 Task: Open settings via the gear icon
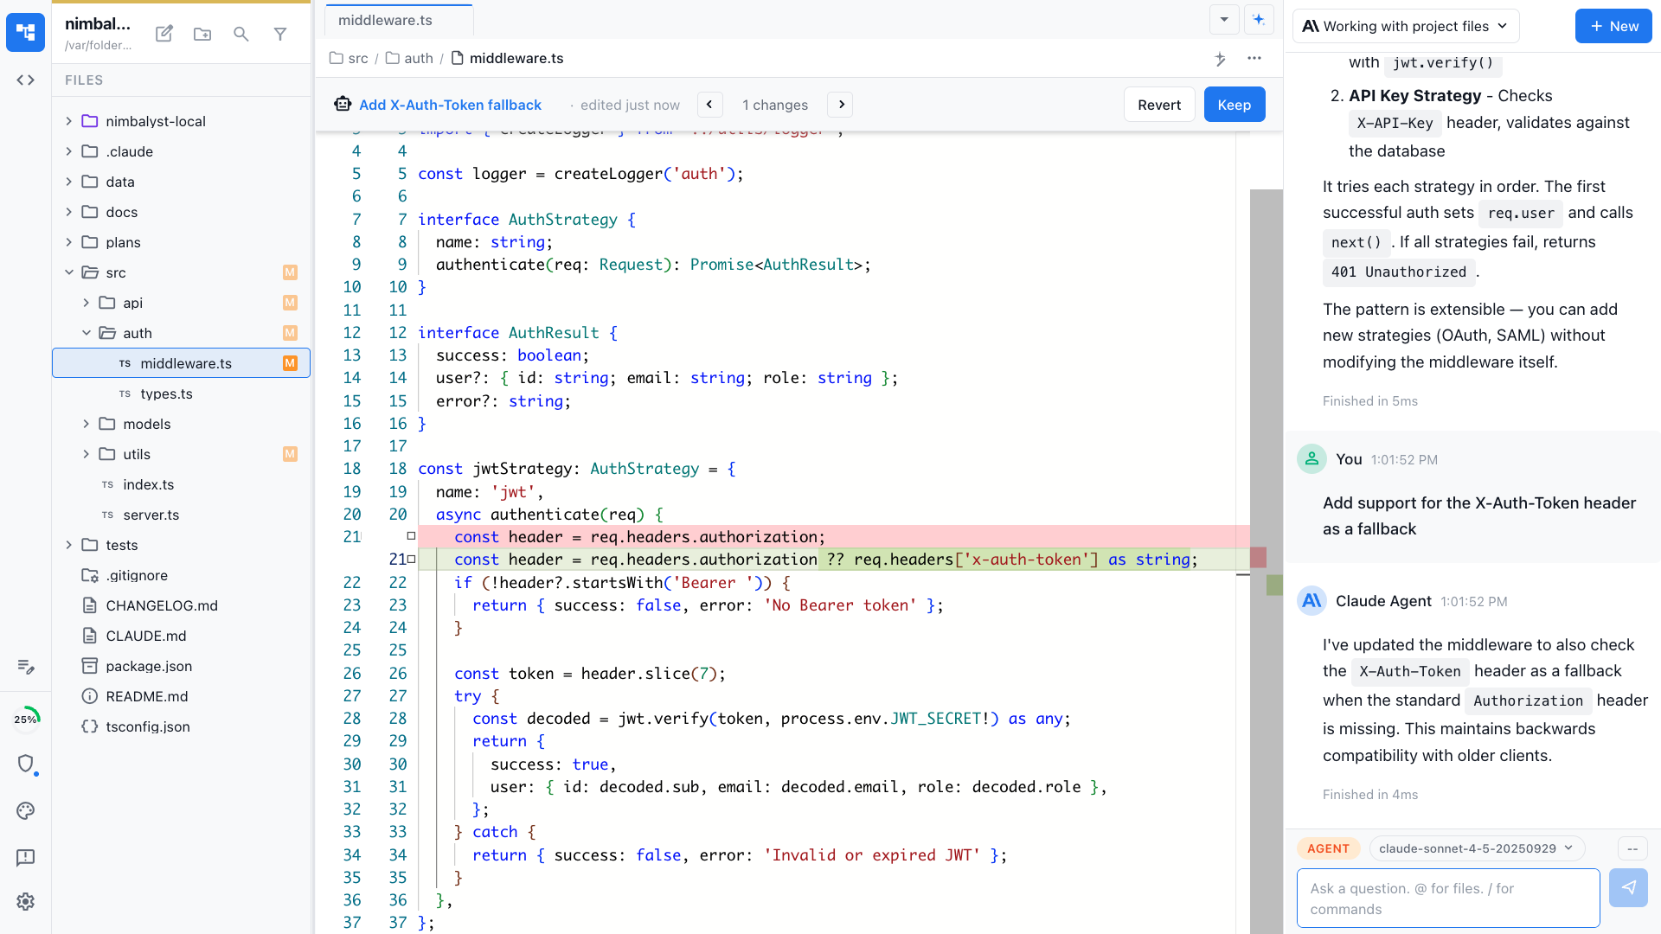tap(25, 901)
